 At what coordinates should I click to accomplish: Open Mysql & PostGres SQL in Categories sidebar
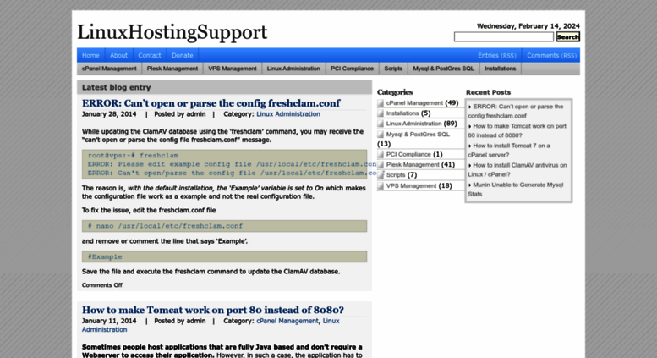[x=418, y=135]
